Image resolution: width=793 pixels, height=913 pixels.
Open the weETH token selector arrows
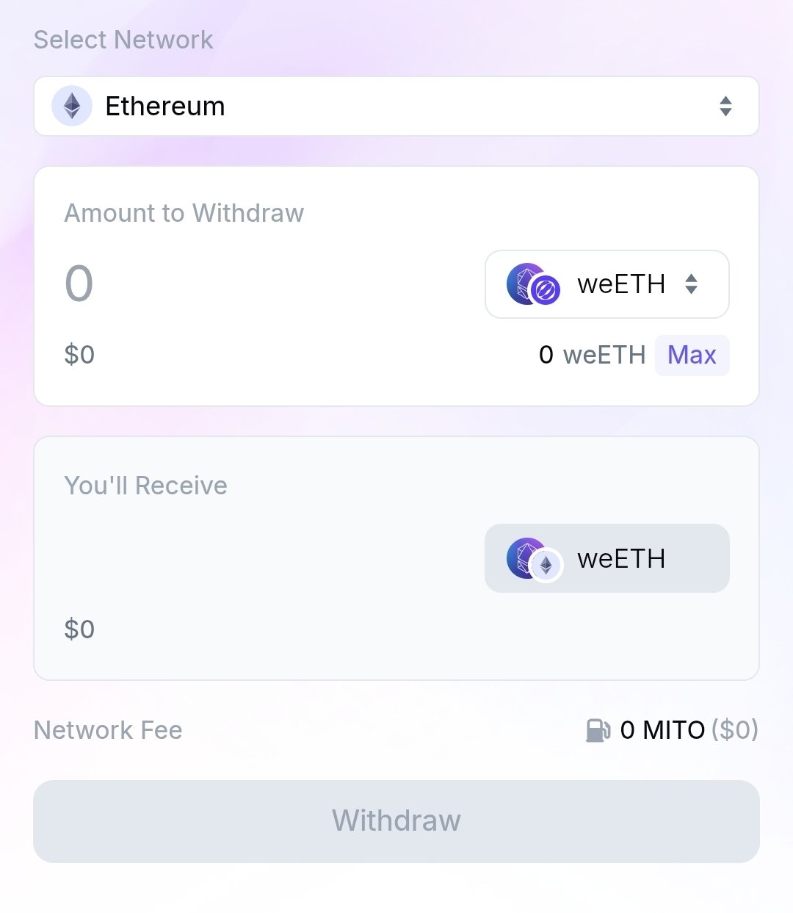691,284
